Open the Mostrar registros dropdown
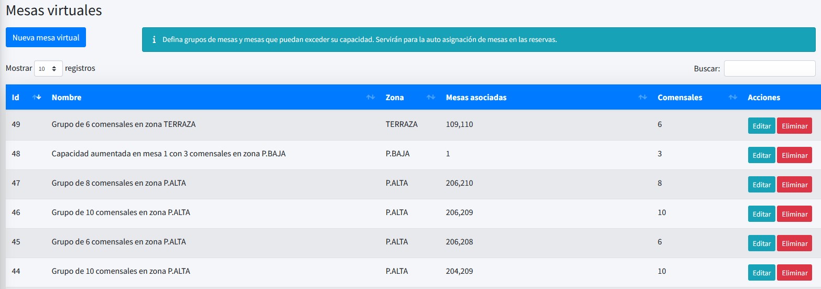The image size is (821, 289). pos(48,69)
